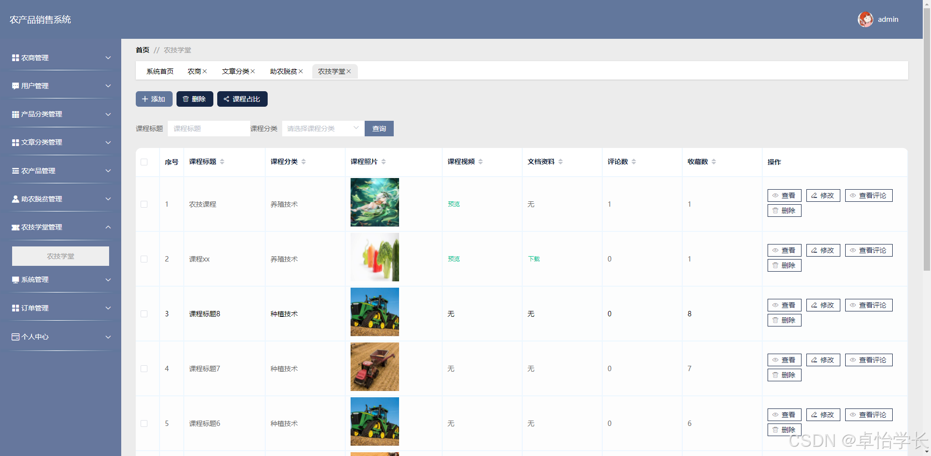
Task: Click the 文章分类管理 icon in sidebar
Action: coord(16,142)
